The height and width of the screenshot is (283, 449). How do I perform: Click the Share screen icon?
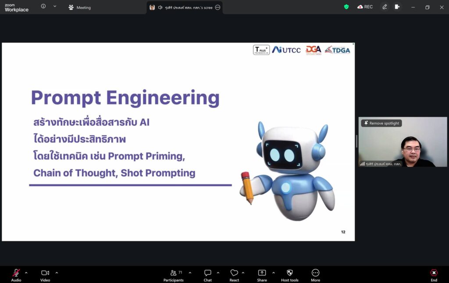coord(262,273)
